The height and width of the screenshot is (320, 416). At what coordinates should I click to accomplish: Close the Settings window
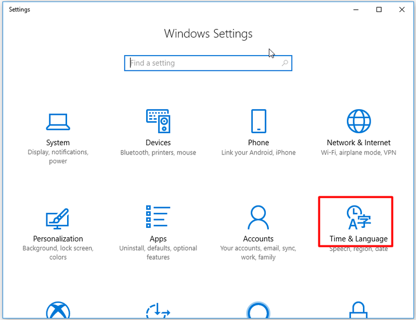(401, 9)
